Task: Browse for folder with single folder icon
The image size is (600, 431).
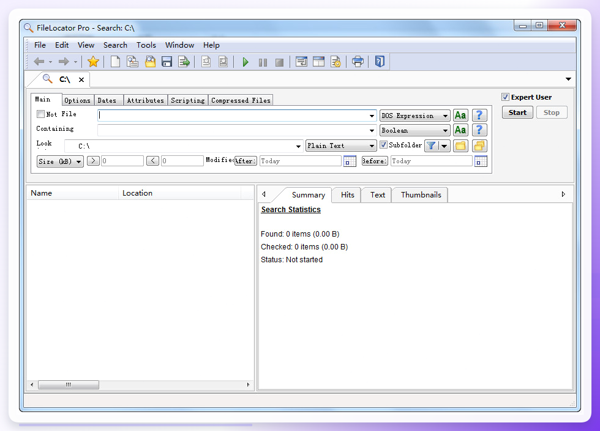Action: click(x=460, y=146)
